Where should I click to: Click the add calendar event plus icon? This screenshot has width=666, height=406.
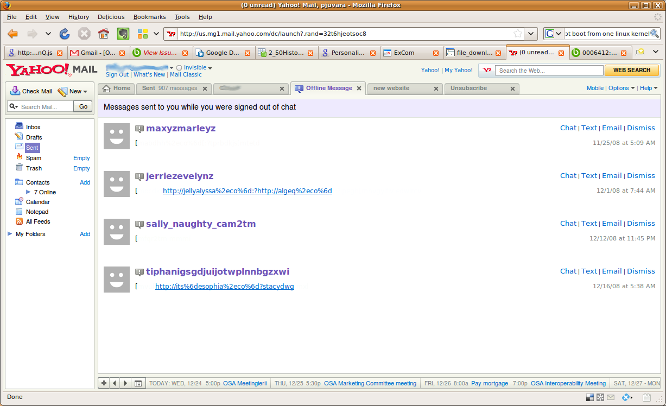tap(104, 383)
